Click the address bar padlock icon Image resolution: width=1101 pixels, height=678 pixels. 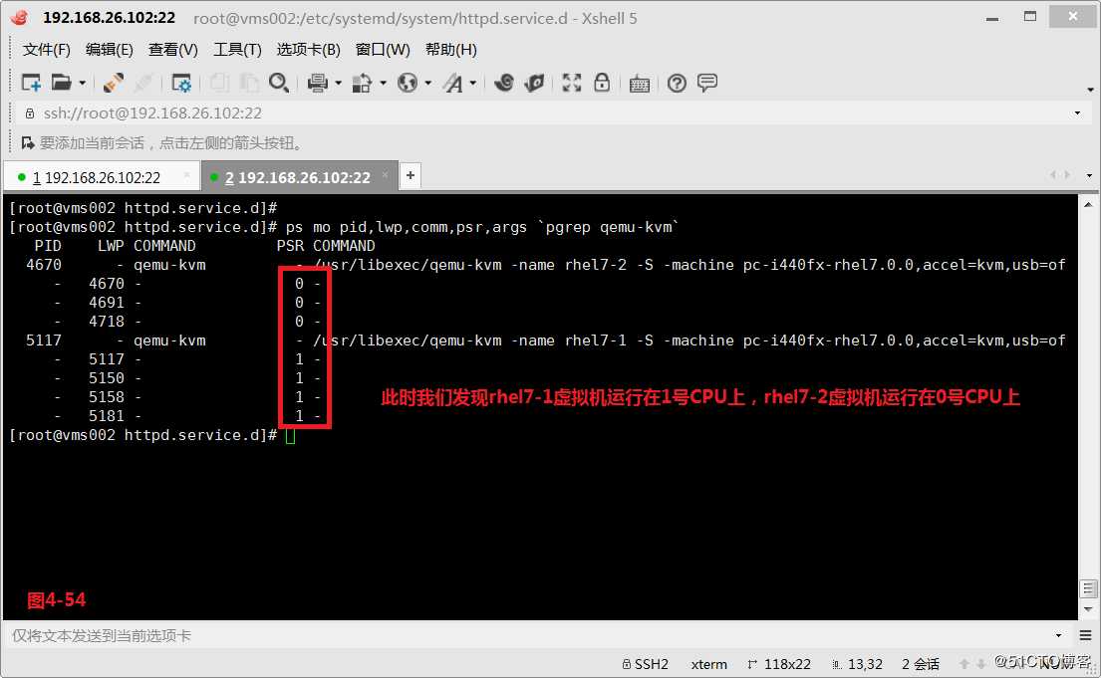point(30,113)
